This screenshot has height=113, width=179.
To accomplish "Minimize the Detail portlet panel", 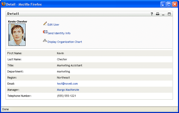I will pos(163,14).
